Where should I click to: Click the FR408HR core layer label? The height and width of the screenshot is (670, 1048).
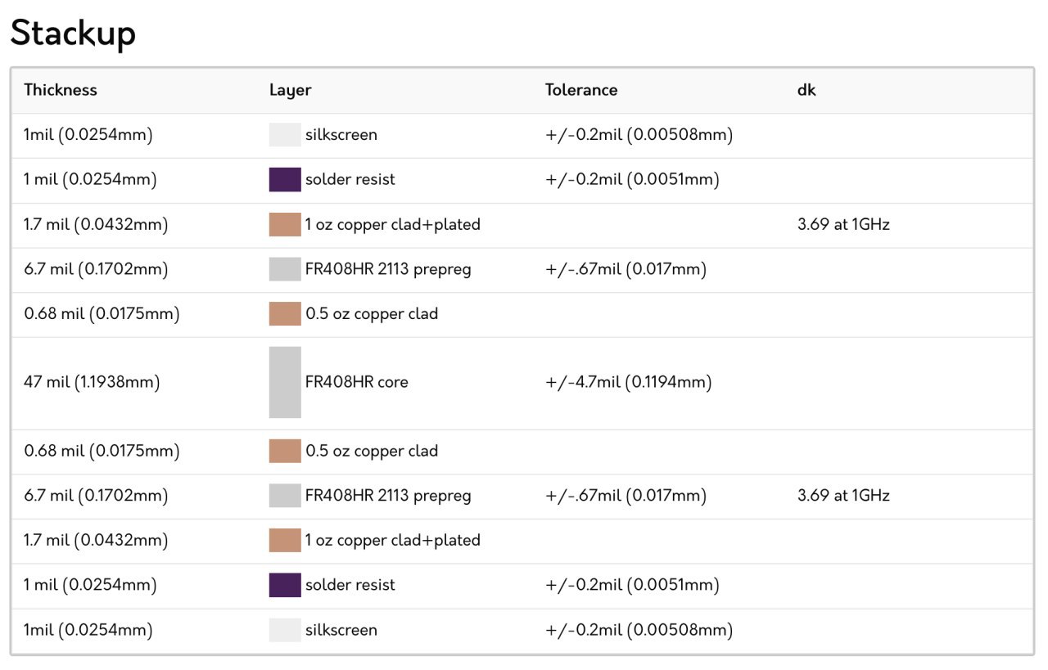click(356, 382)
